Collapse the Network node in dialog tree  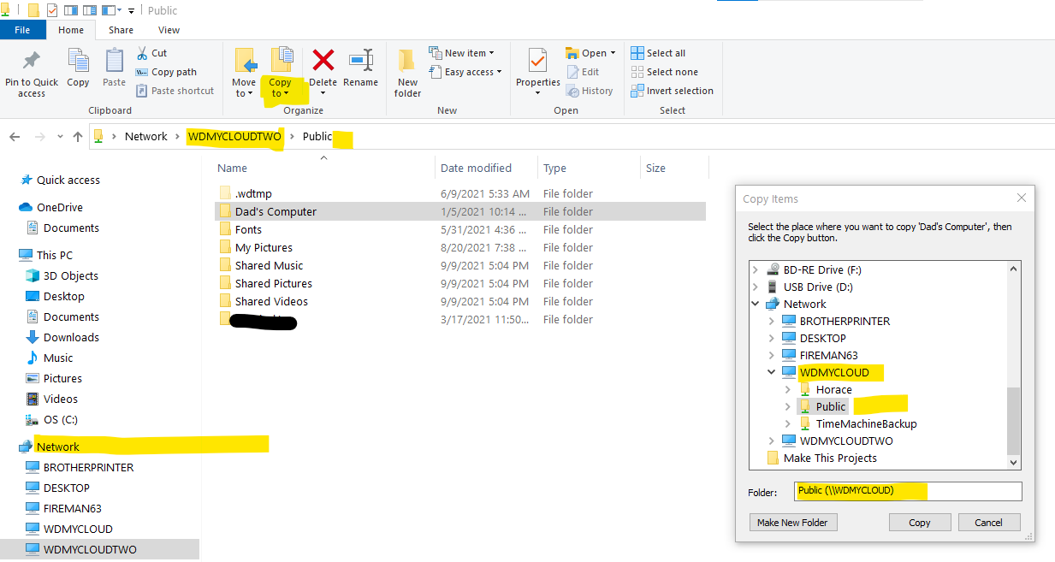[756, 304]
